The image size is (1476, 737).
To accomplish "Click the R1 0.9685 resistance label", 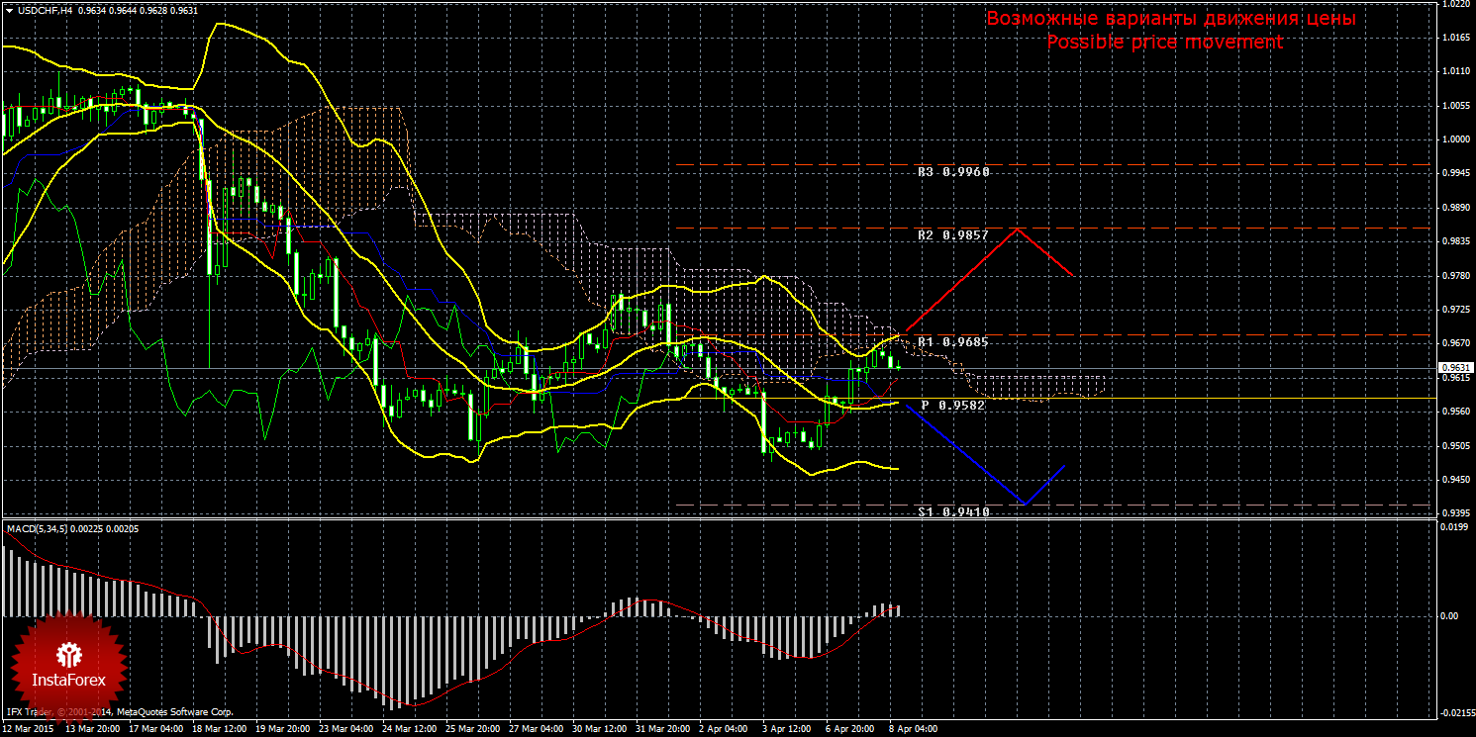I will click(953, 342).
